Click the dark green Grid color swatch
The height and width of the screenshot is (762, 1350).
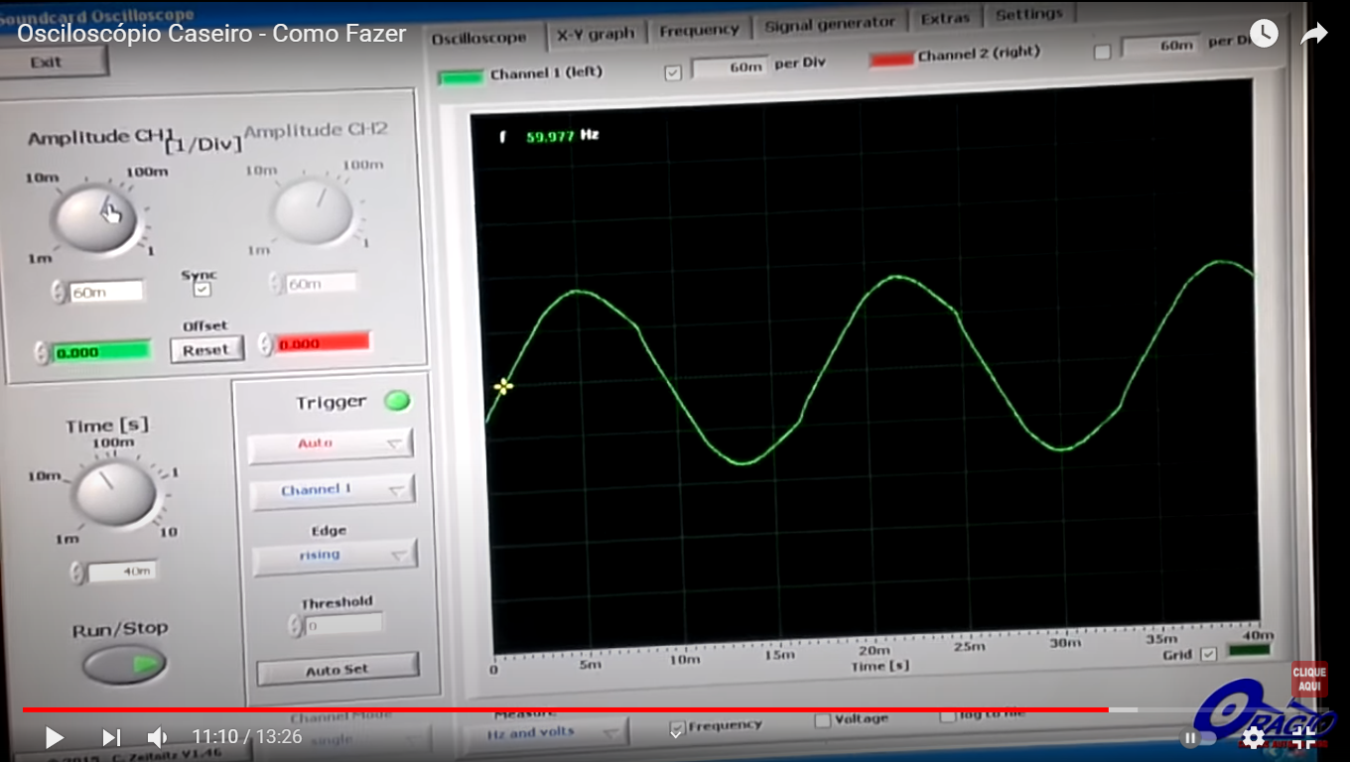pos(1249,651)
